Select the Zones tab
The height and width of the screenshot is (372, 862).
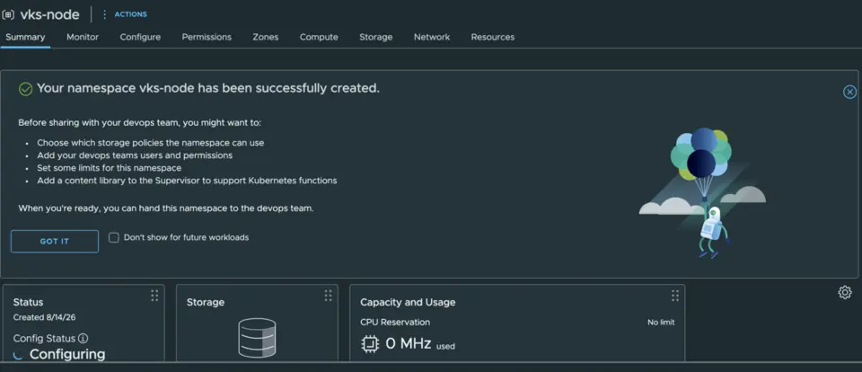point(266,37)
